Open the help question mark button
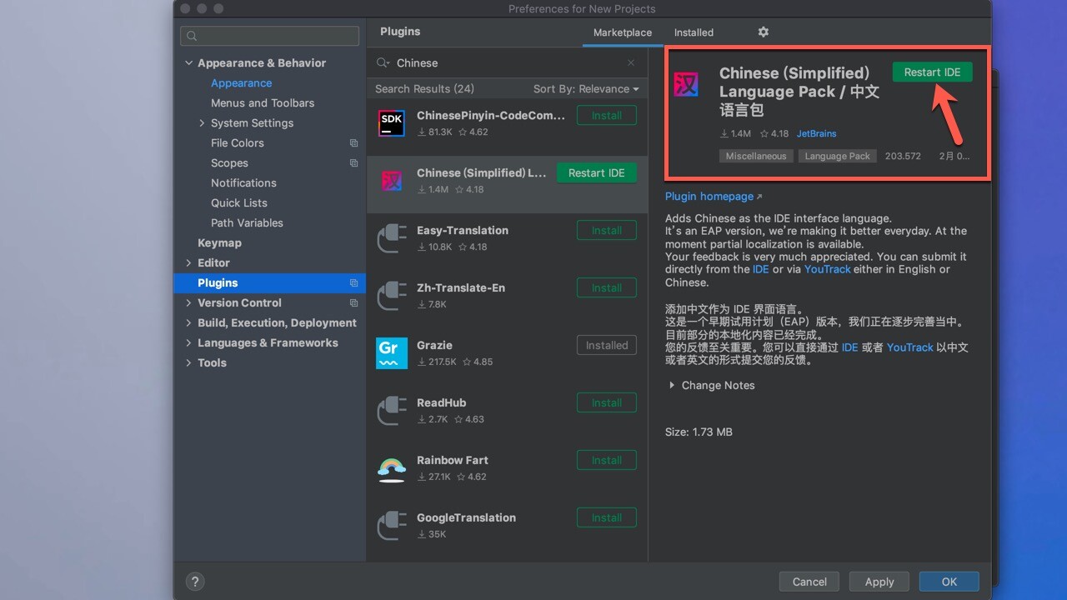 (194, 582)
